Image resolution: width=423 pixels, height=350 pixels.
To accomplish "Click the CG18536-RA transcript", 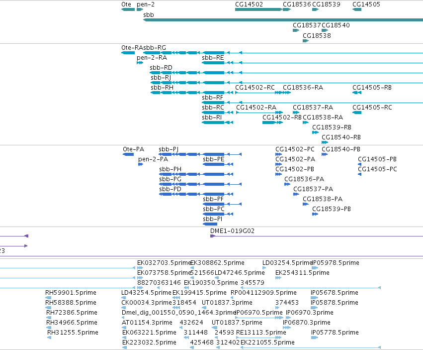I will 287,93.
